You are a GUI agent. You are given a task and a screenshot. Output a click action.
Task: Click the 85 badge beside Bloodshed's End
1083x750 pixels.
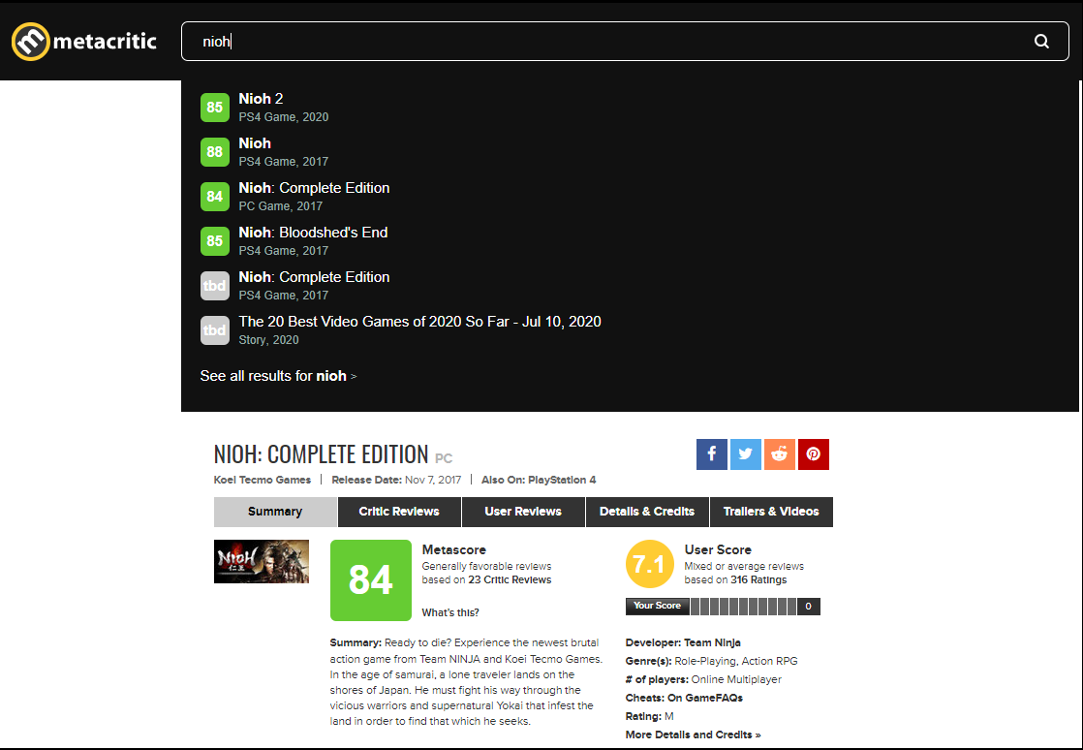click(215, 241)
